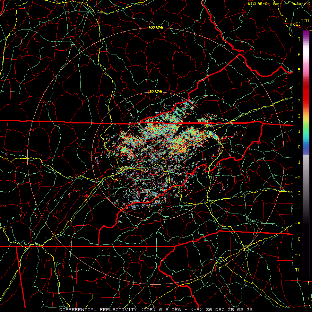Click the "7" value on the scale
This screenshot has width=312, height=312.
pos(299,39)
